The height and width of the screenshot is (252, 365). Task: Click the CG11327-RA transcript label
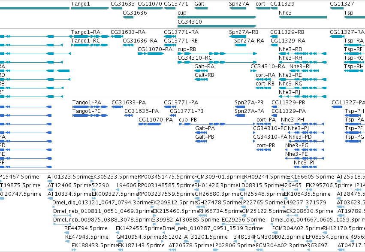[347, 32]
